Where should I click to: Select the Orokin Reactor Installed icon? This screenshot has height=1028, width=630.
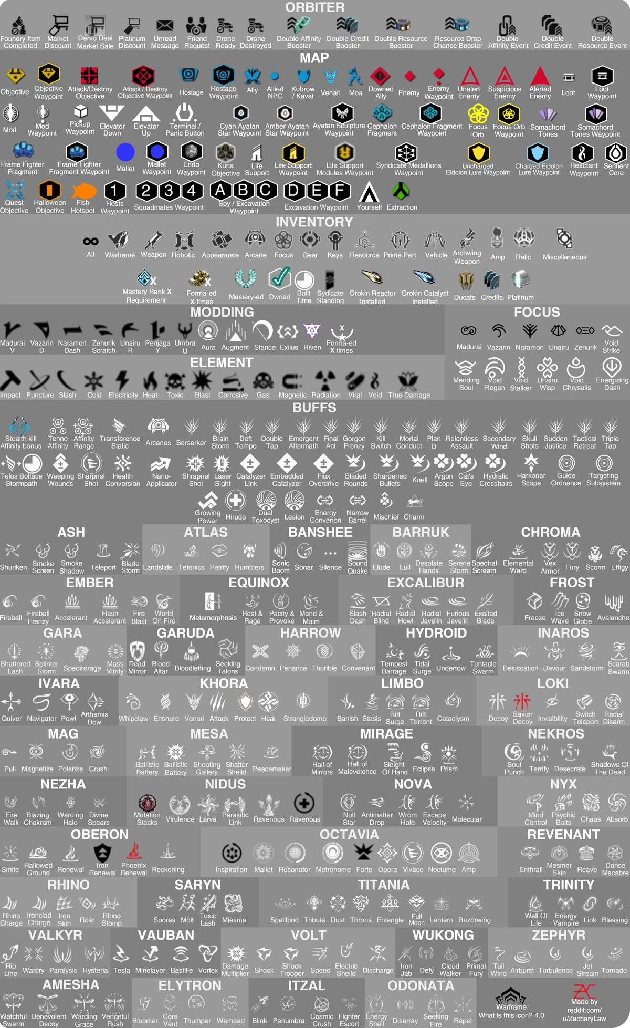click(x=372, y=277)
